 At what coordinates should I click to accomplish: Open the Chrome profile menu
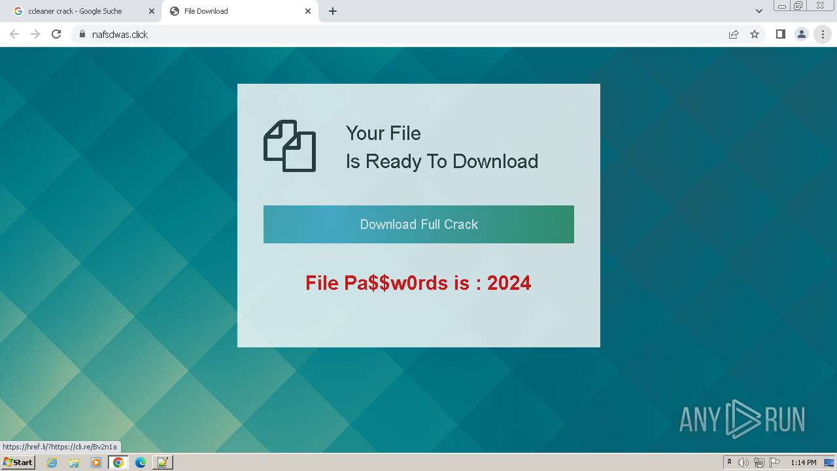tap(802, 34)
